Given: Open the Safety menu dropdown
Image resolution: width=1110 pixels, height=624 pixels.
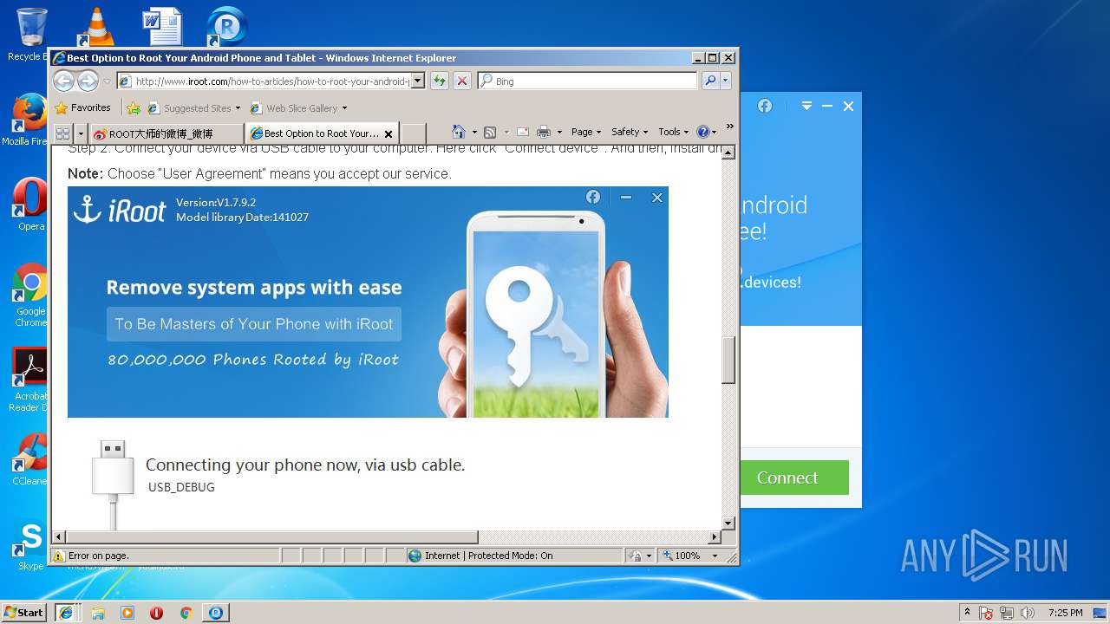Looking at the screenshot, I should [x=630, y=132].
